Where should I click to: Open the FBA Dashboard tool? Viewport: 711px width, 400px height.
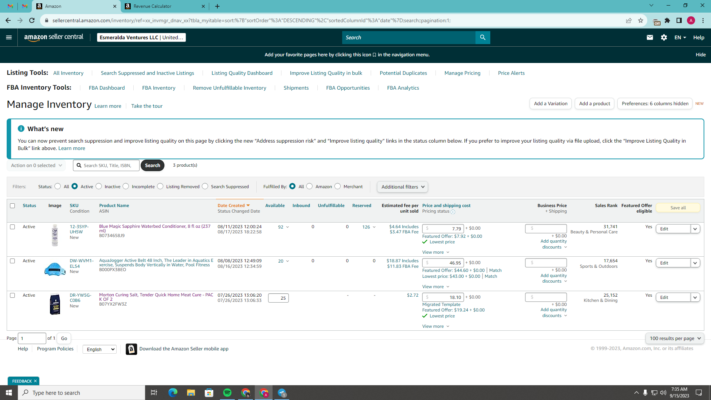(x=107, y=88)
